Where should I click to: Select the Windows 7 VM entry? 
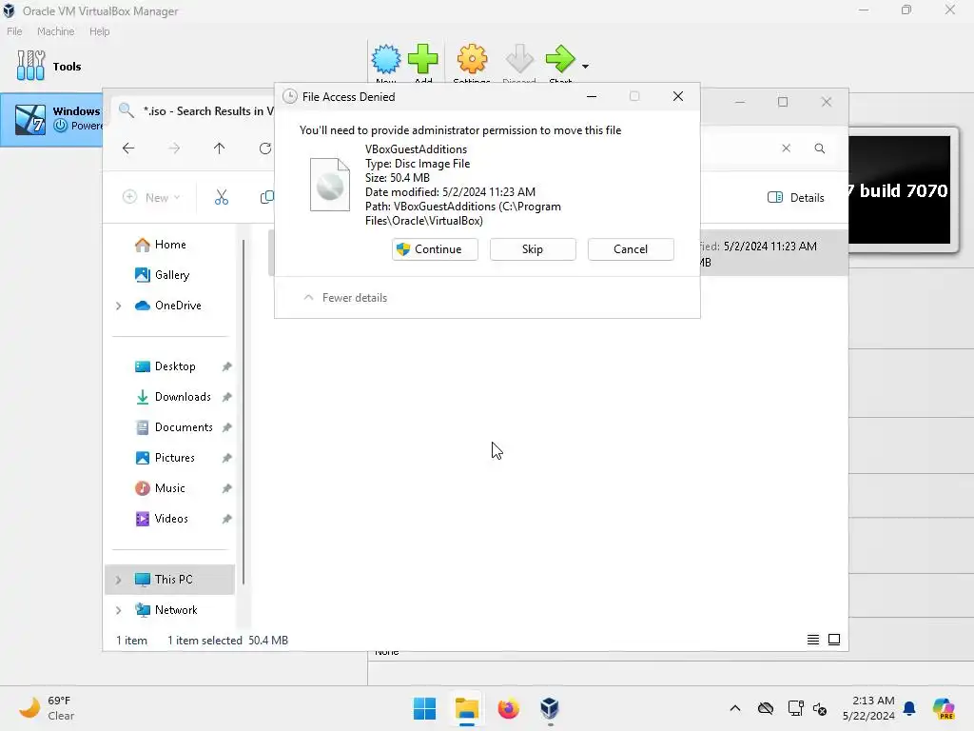(x=52, y=119)
